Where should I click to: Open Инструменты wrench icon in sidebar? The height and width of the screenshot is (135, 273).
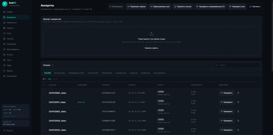click(4, 50)
